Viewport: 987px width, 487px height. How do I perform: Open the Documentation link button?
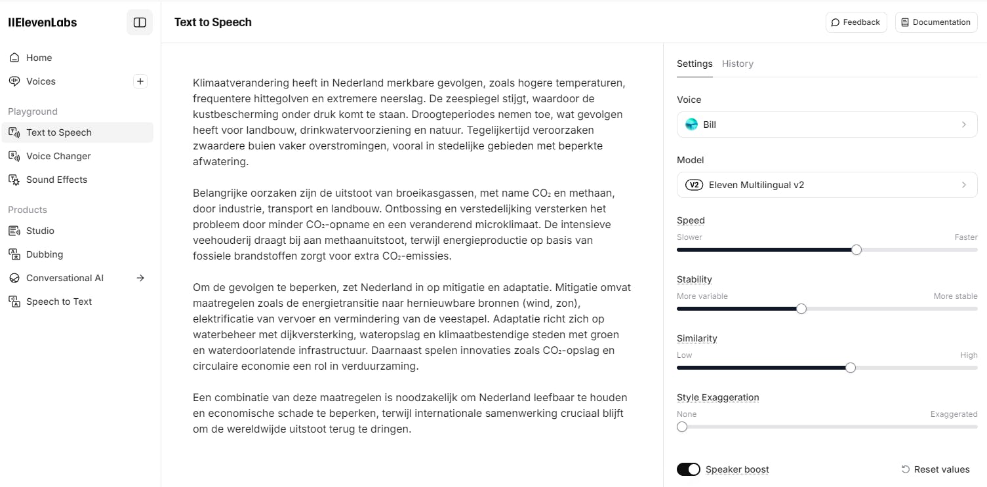(x=936, y=22)
